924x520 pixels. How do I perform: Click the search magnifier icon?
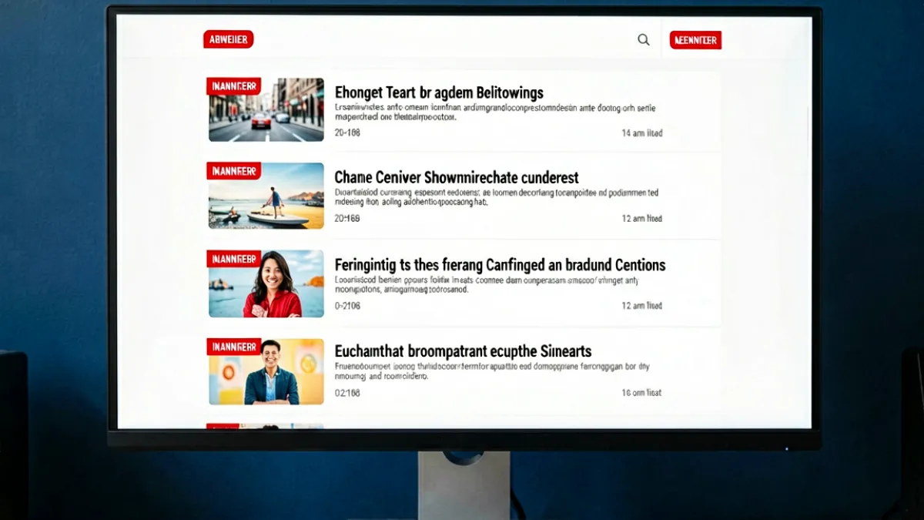644,40
